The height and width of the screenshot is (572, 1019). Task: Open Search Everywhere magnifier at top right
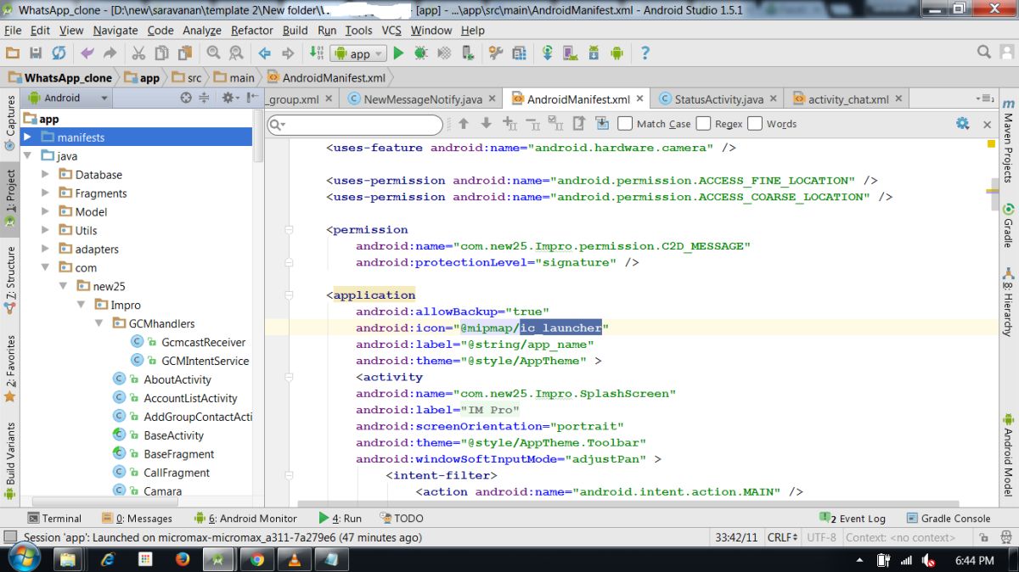point(984,53)
